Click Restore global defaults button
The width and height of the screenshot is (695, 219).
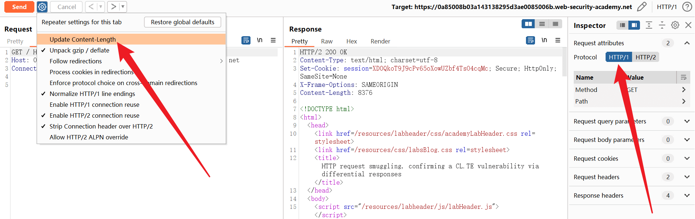(x=182, y=22)
